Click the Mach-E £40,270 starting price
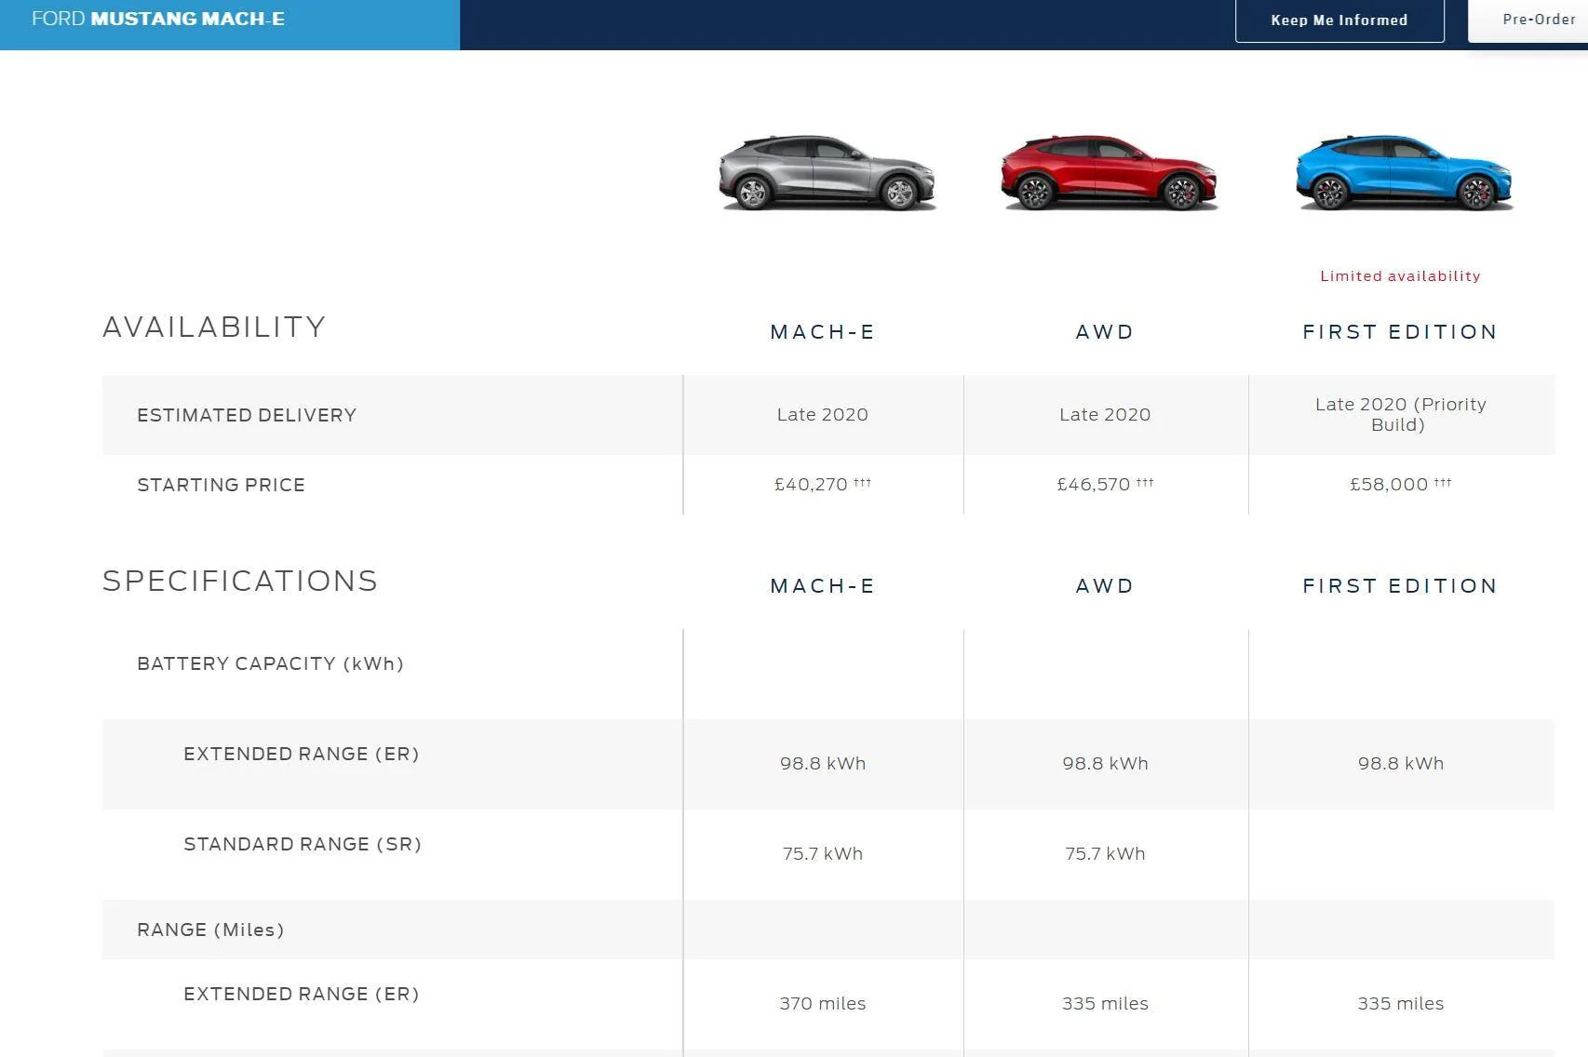The image size is (1588, 1057). (x=823, y=485)
